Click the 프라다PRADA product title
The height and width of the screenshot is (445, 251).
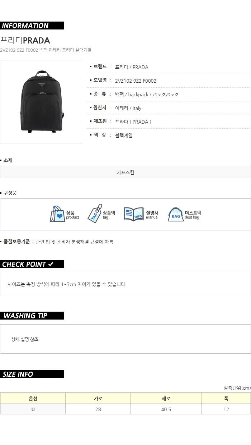25,40
